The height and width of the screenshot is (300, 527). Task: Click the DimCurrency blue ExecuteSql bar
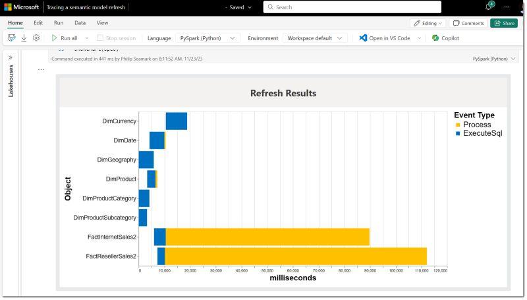click(x=177, y=121)
